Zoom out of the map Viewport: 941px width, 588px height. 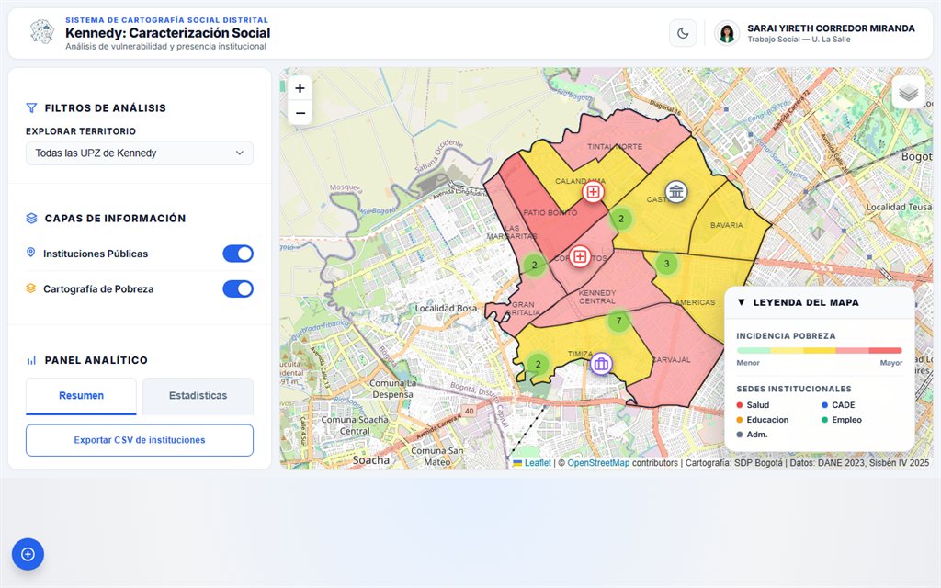(x=300, y=113)
